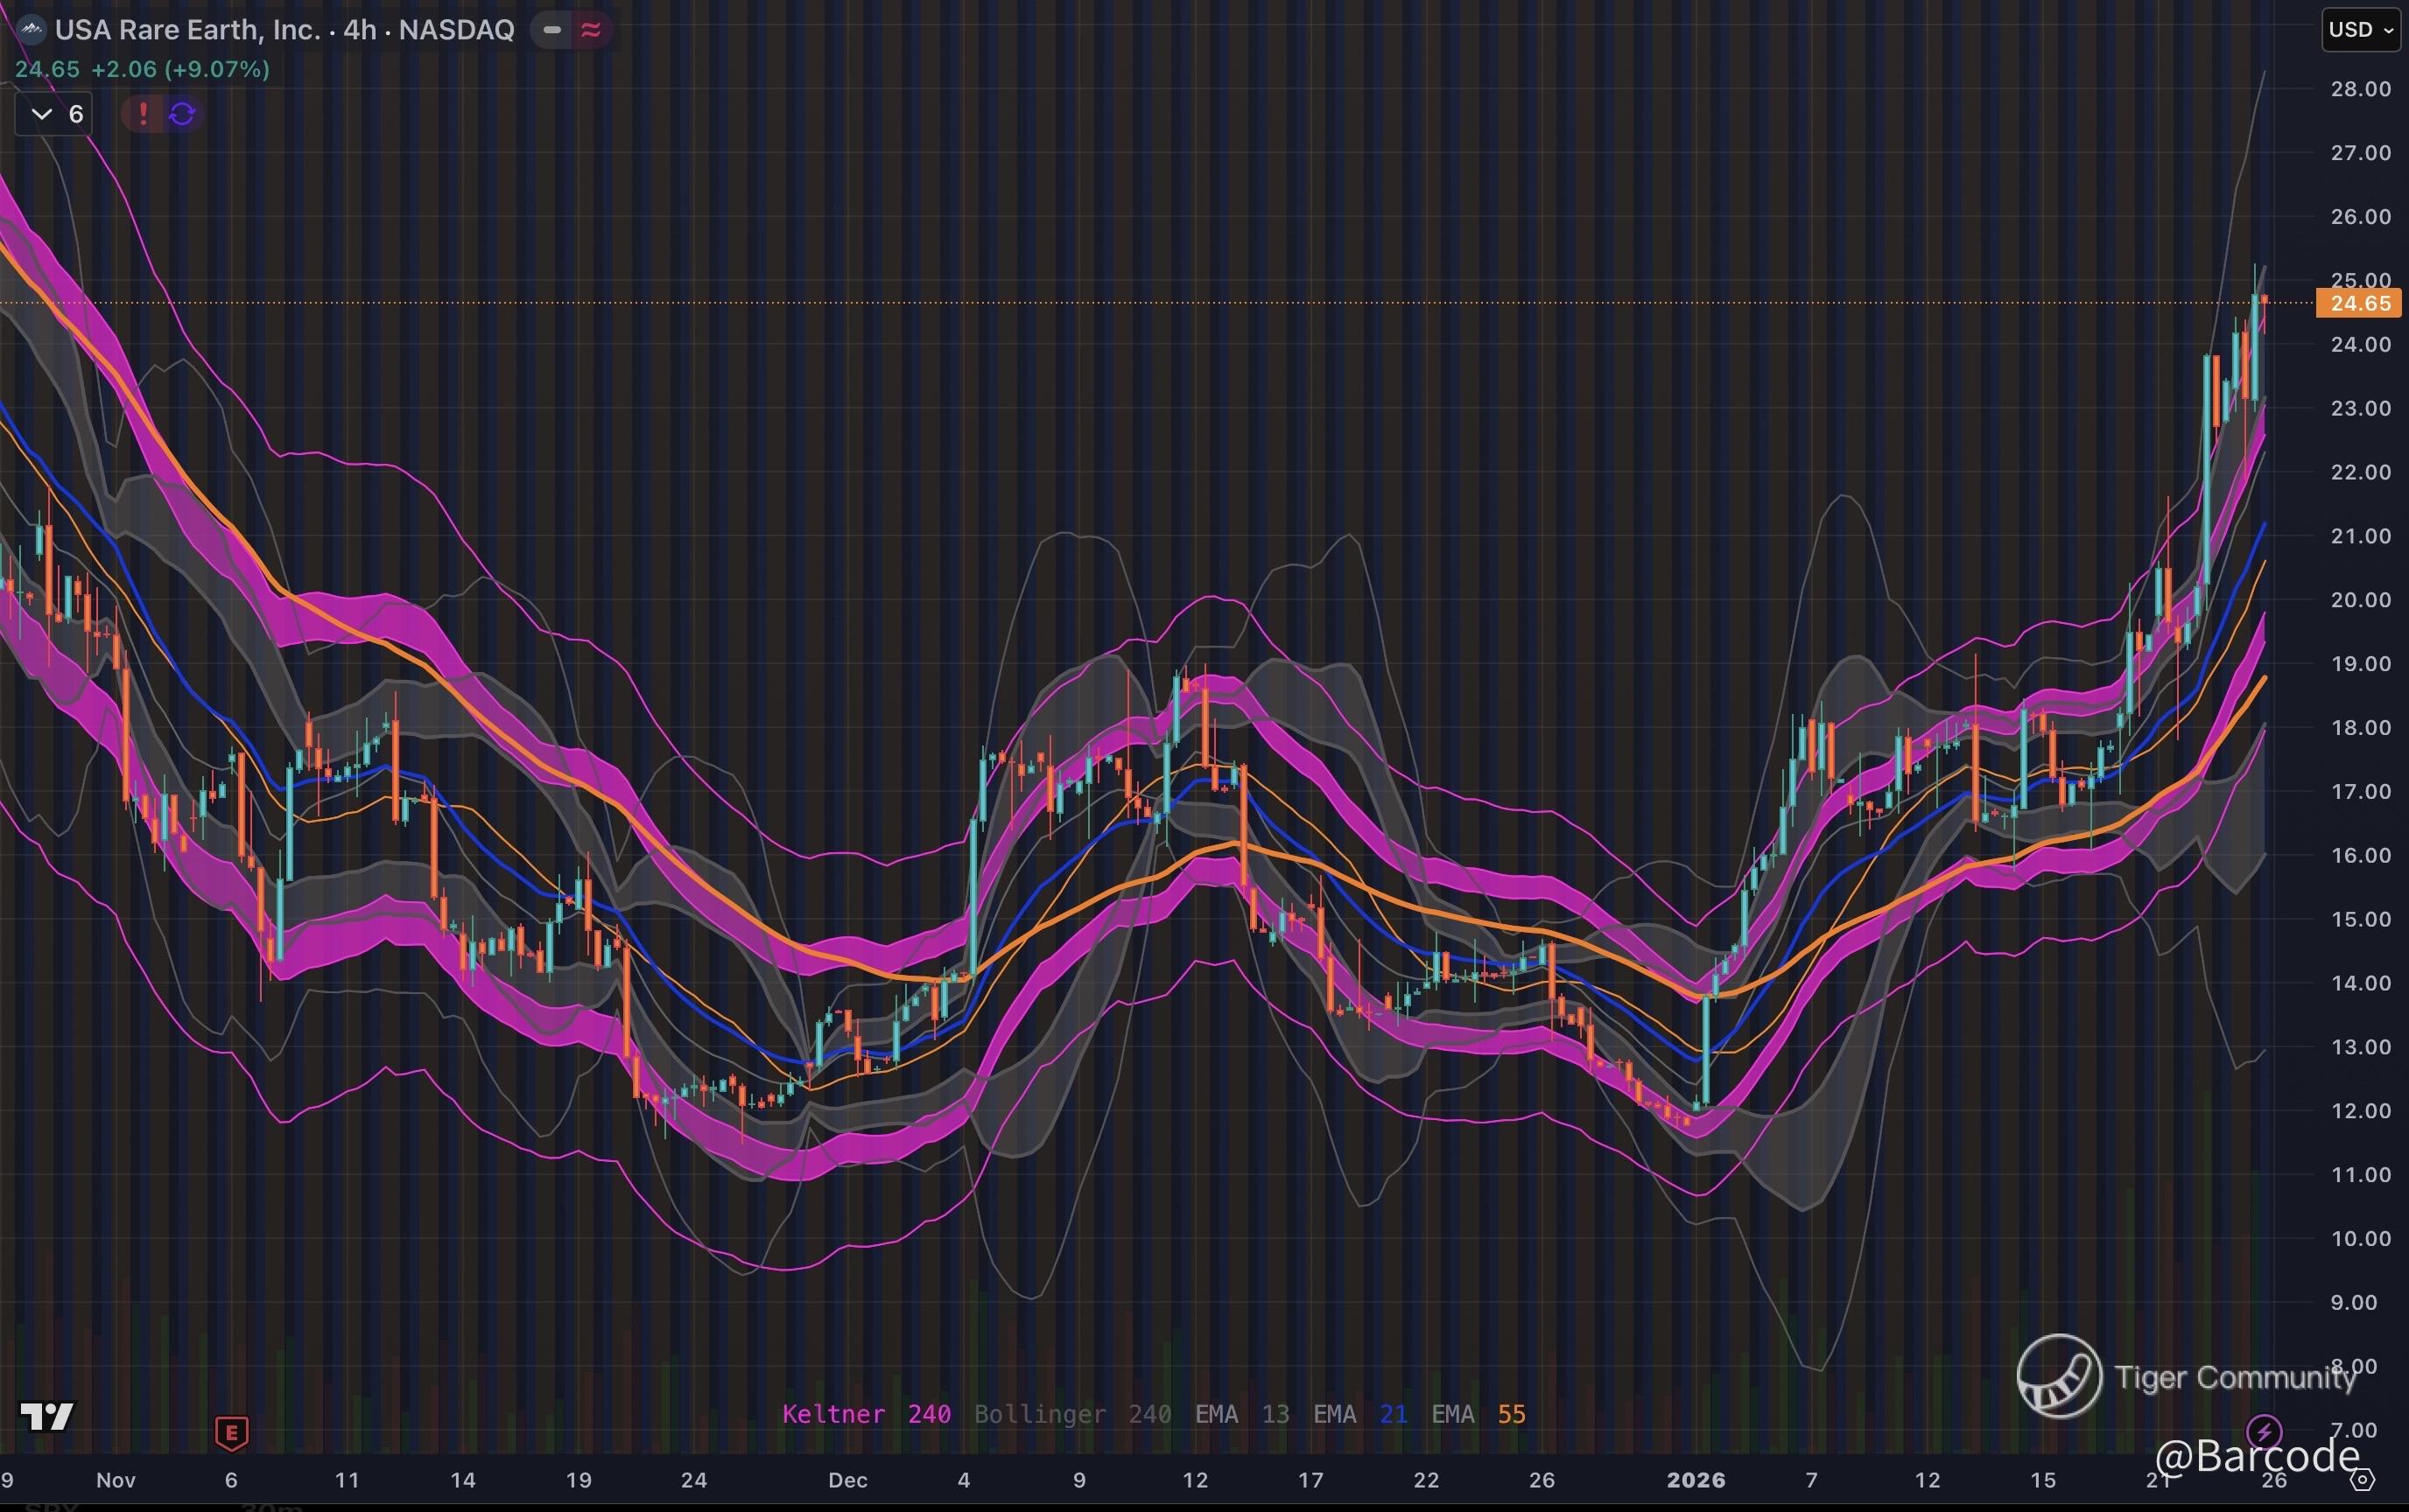Click the 28.00 price scale label

tap(2360, 89)
